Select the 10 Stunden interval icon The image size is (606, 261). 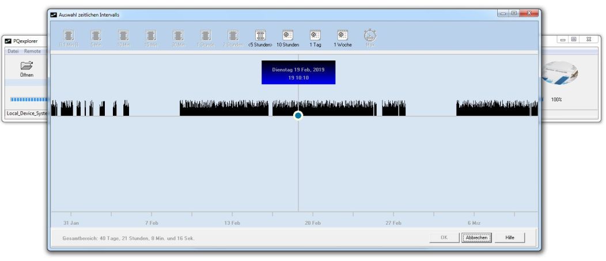point(287,36)
